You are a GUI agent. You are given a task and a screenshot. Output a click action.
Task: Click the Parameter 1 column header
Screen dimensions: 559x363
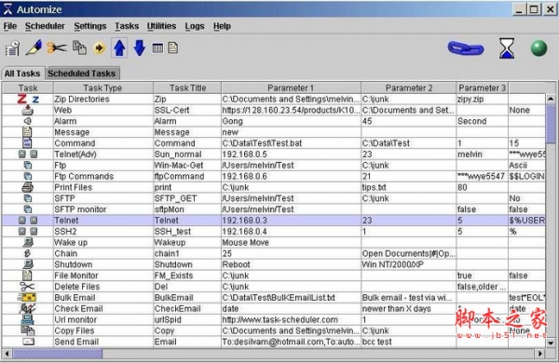[291, 88]
